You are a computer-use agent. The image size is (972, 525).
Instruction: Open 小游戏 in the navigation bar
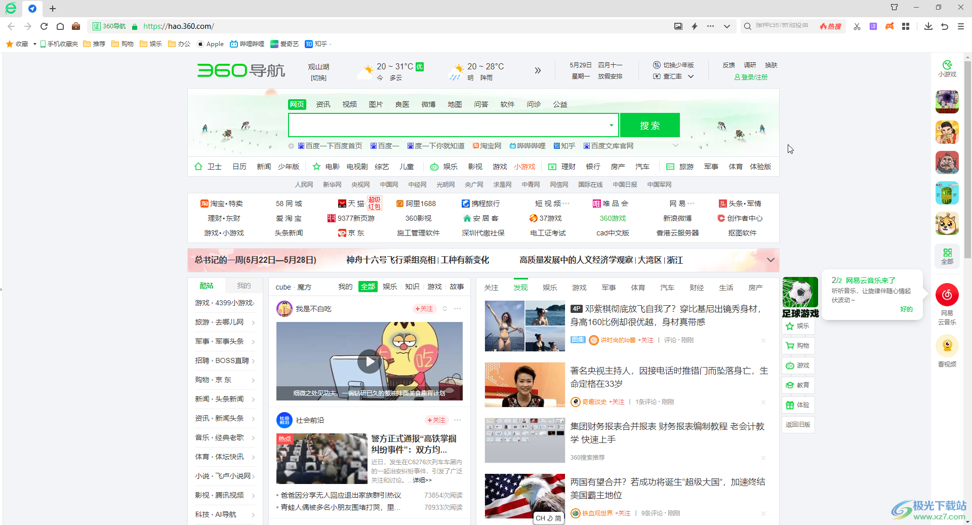524,167
